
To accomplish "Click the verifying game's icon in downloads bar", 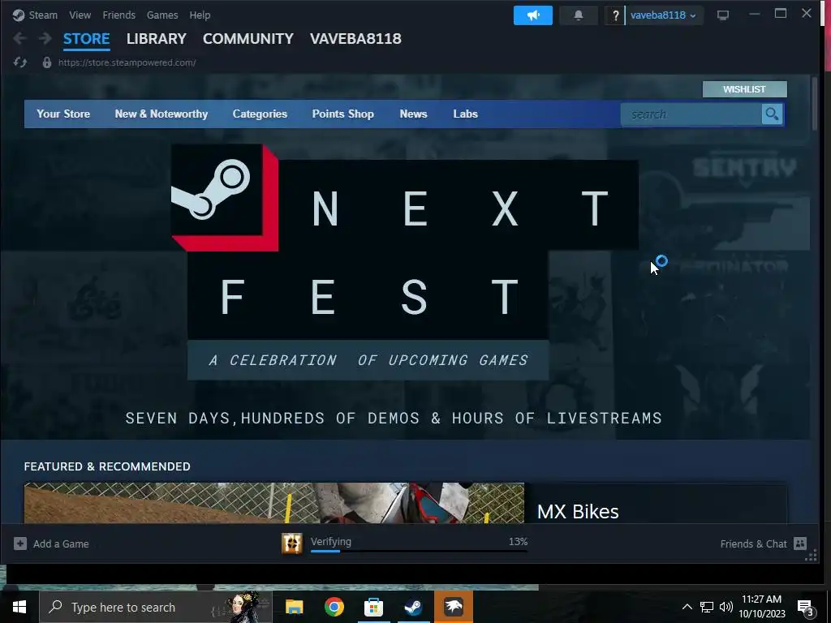I will [x=291, y=544].
